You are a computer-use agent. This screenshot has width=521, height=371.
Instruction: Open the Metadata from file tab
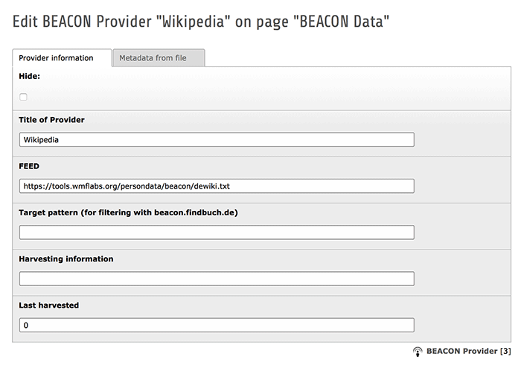(159, 58)
